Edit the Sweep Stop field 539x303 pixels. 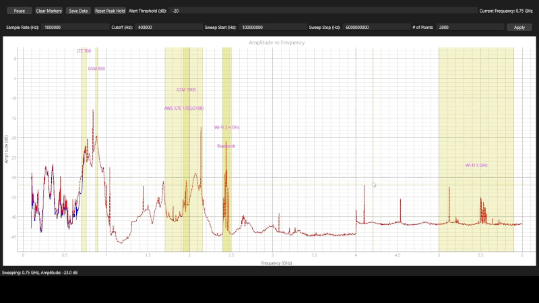(376, 28)
